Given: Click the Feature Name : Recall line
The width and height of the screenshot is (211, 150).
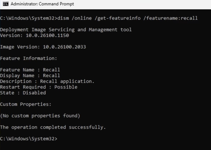Looking at the screenshot, I should (x=30, y=70).
